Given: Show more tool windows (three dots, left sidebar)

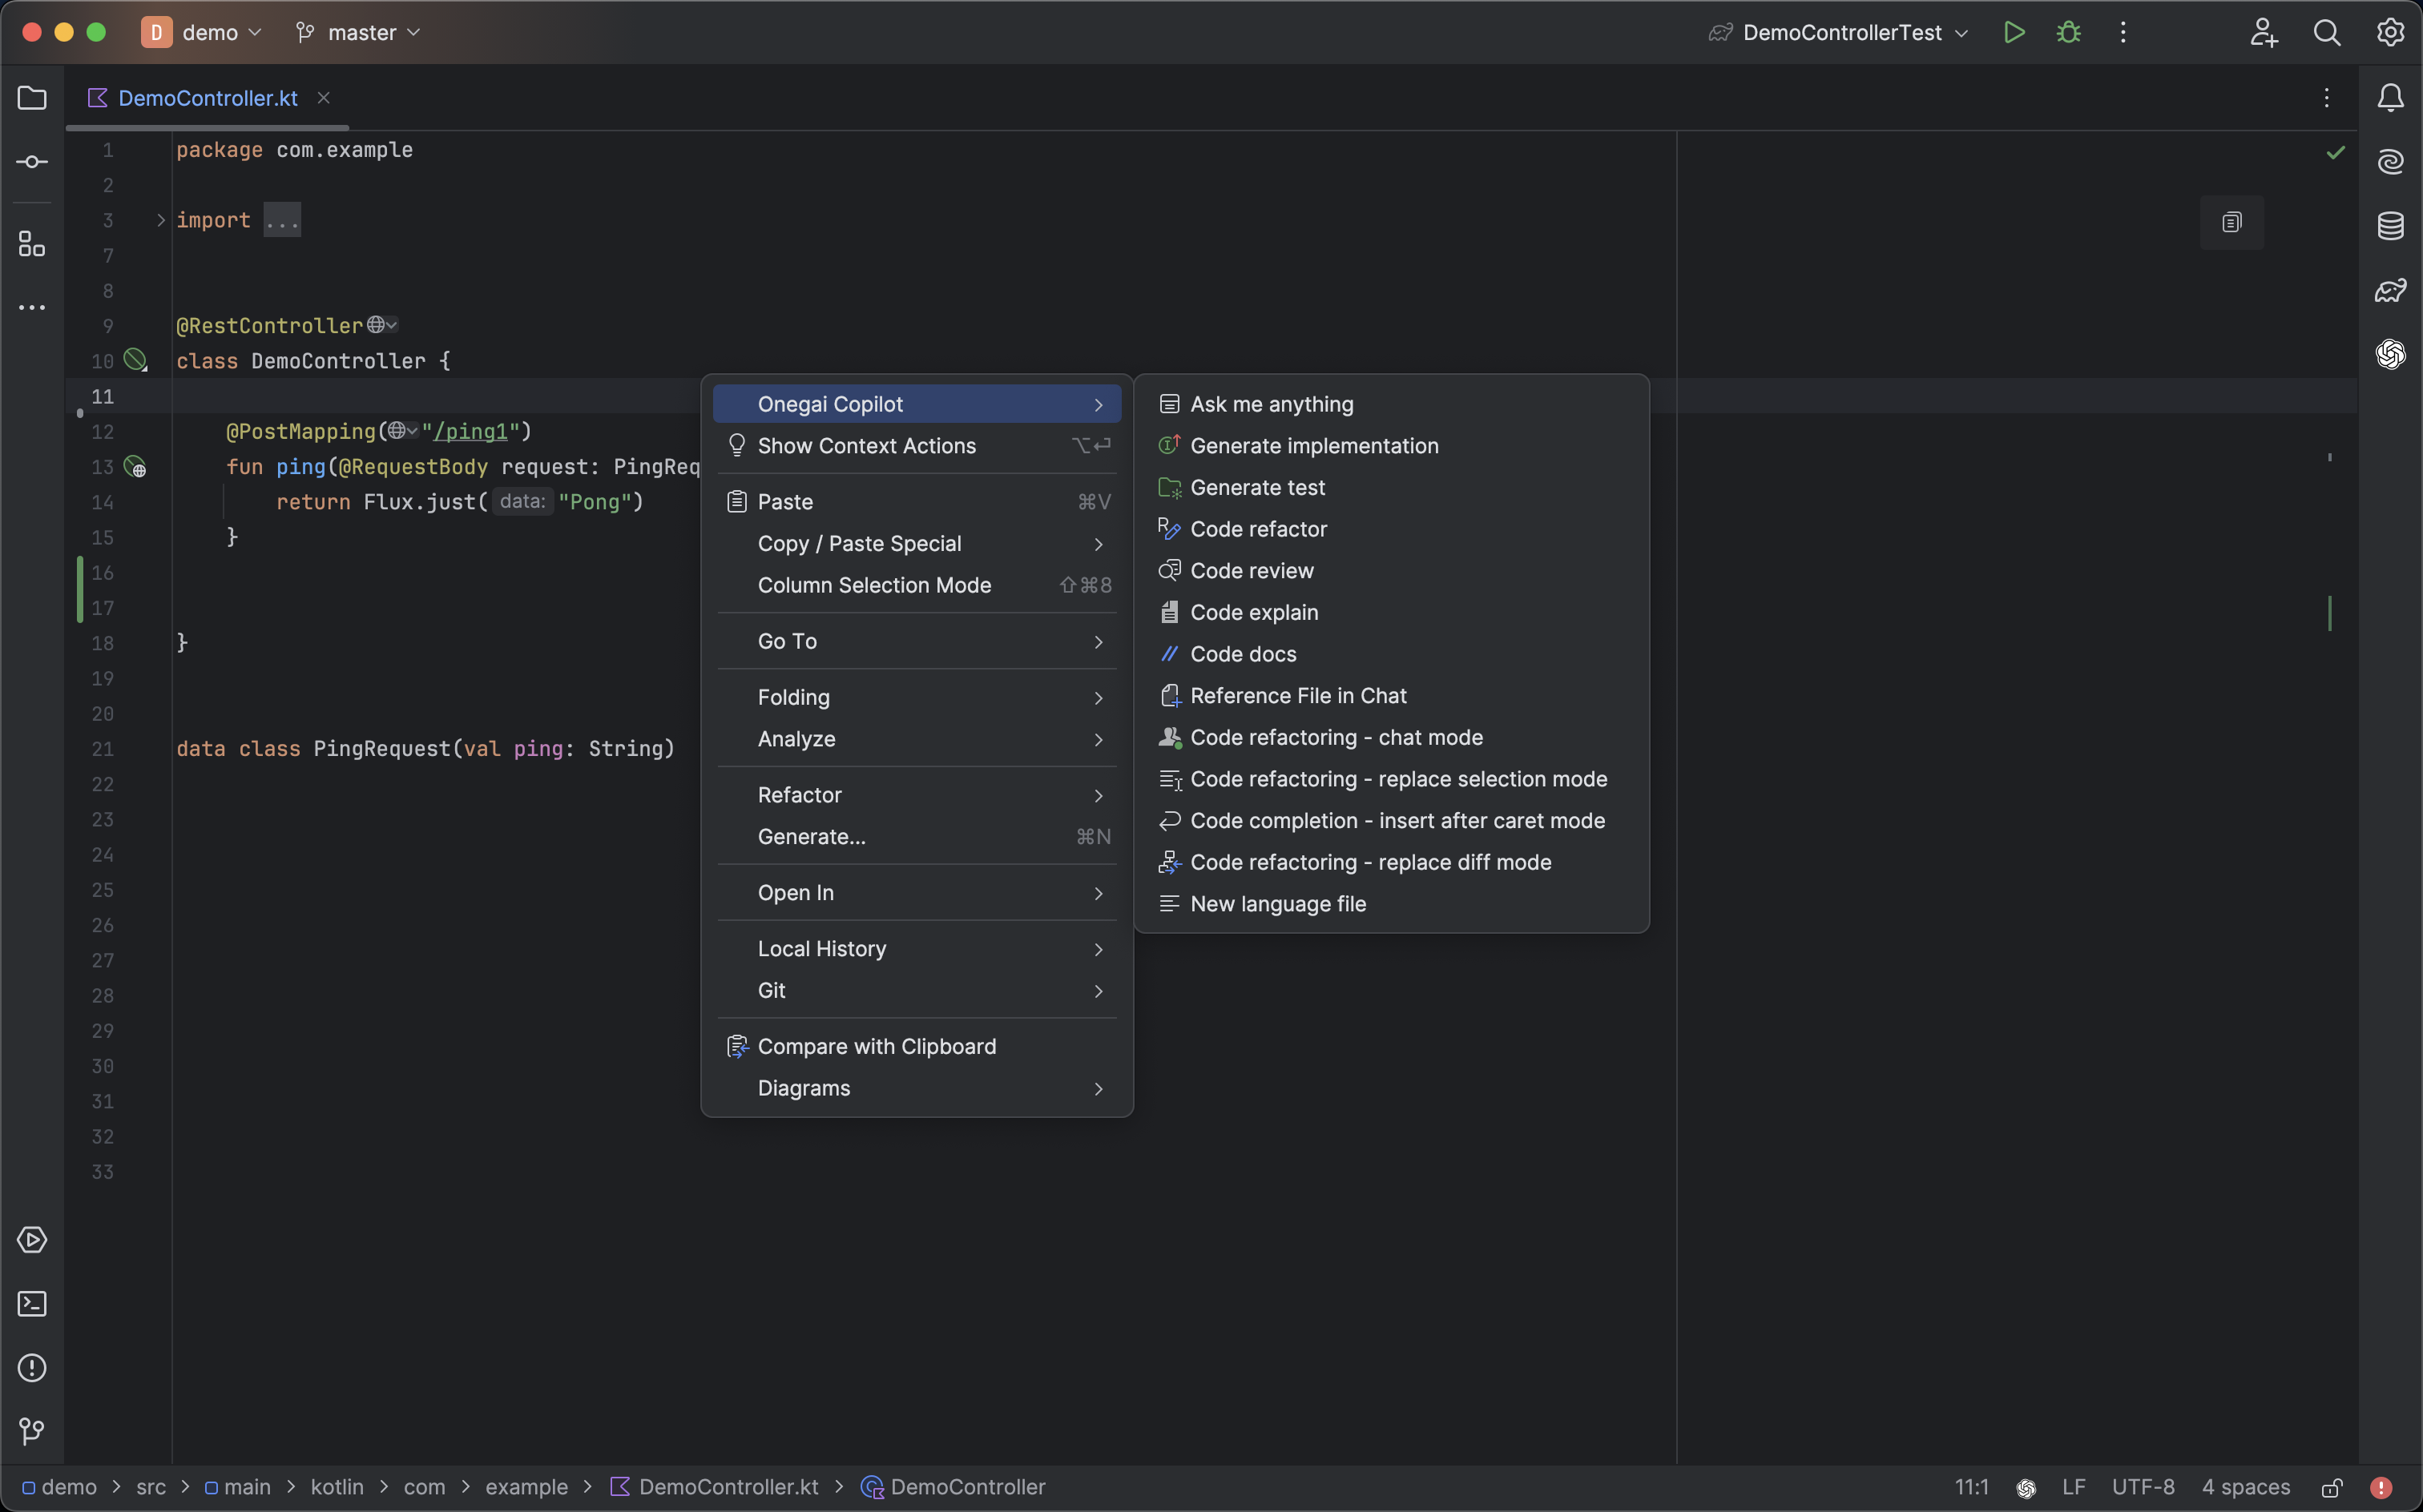Looking at the screenshot, I should pos(32,308).
